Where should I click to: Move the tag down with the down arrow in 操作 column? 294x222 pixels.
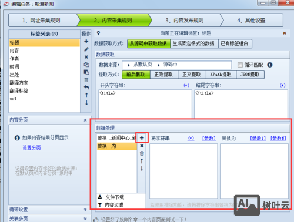point(86,103)
